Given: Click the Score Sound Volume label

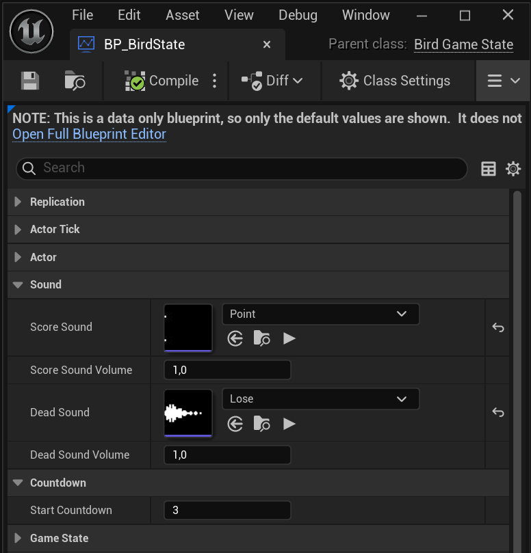Looking at the screenshot, I should tap(81, 370).
